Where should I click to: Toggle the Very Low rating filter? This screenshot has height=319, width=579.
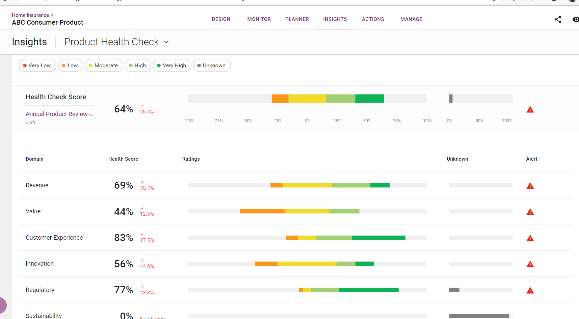(x=37, y=65)
